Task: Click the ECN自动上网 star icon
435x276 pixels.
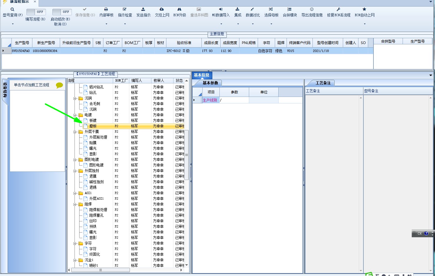Action: click(x=364, y=9)
